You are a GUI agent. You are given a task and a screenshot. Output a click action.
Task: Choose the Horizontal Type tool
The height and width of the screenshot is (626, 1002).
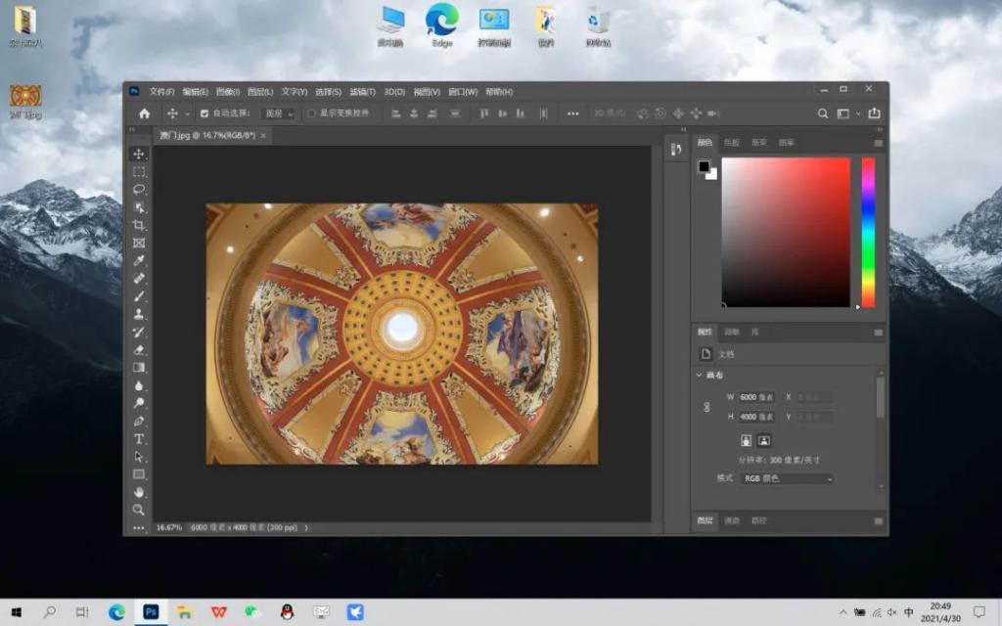coord(139,438)
